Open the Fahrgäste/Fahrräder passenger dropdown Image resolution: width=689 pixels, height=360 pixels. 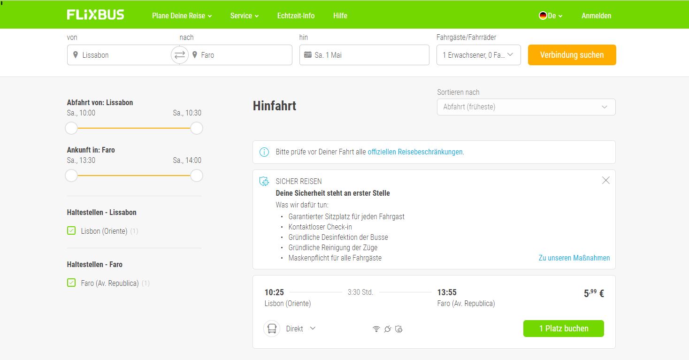pyautogui.click(x=479, y=55)
